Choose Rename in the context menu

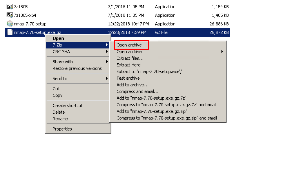tap(78, 119)
